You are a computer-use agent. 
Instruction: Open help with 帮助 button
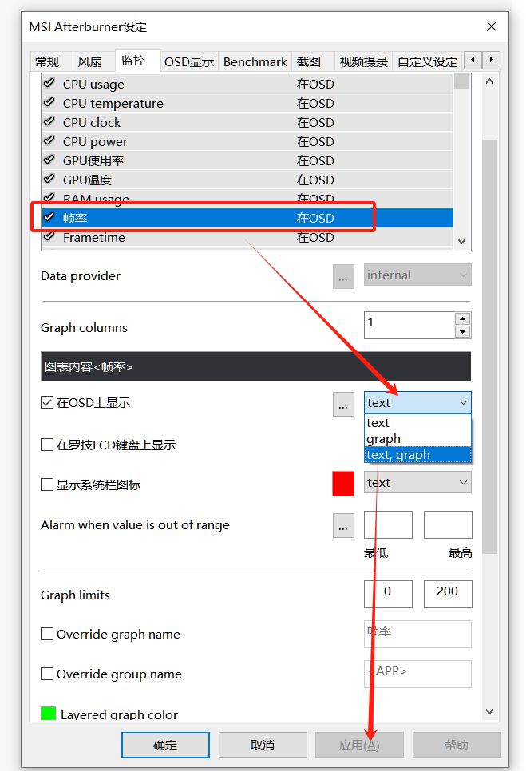(457, 745)
